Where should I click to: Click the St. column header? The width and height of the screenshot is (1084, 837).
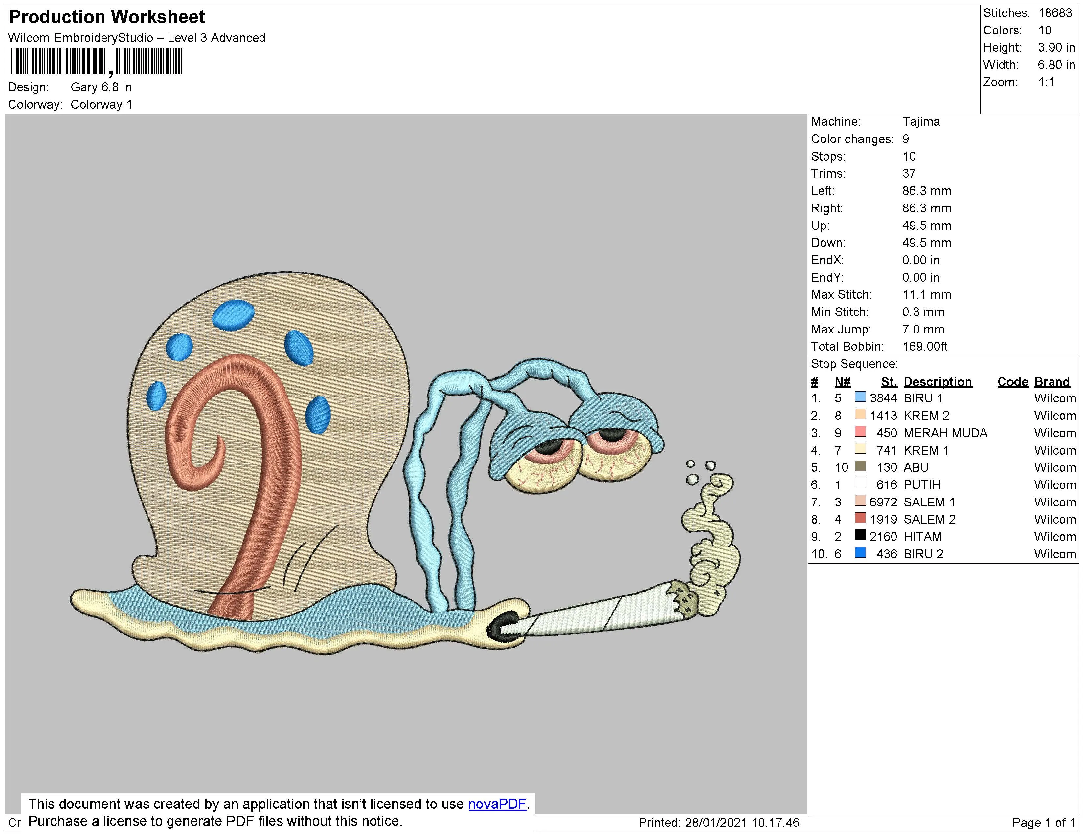889,382
